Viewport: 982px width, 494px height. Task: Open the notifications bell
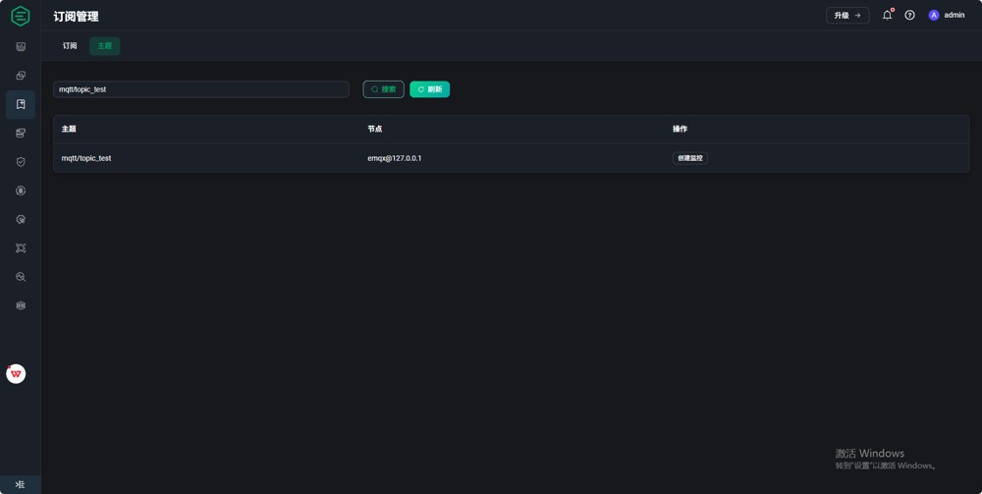pyautogui.click(x=888, y=15)
